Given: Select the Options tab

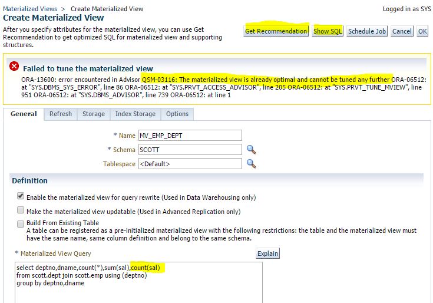Looking at the screenshot, I should pyautogui.click(x=177, y=114).
